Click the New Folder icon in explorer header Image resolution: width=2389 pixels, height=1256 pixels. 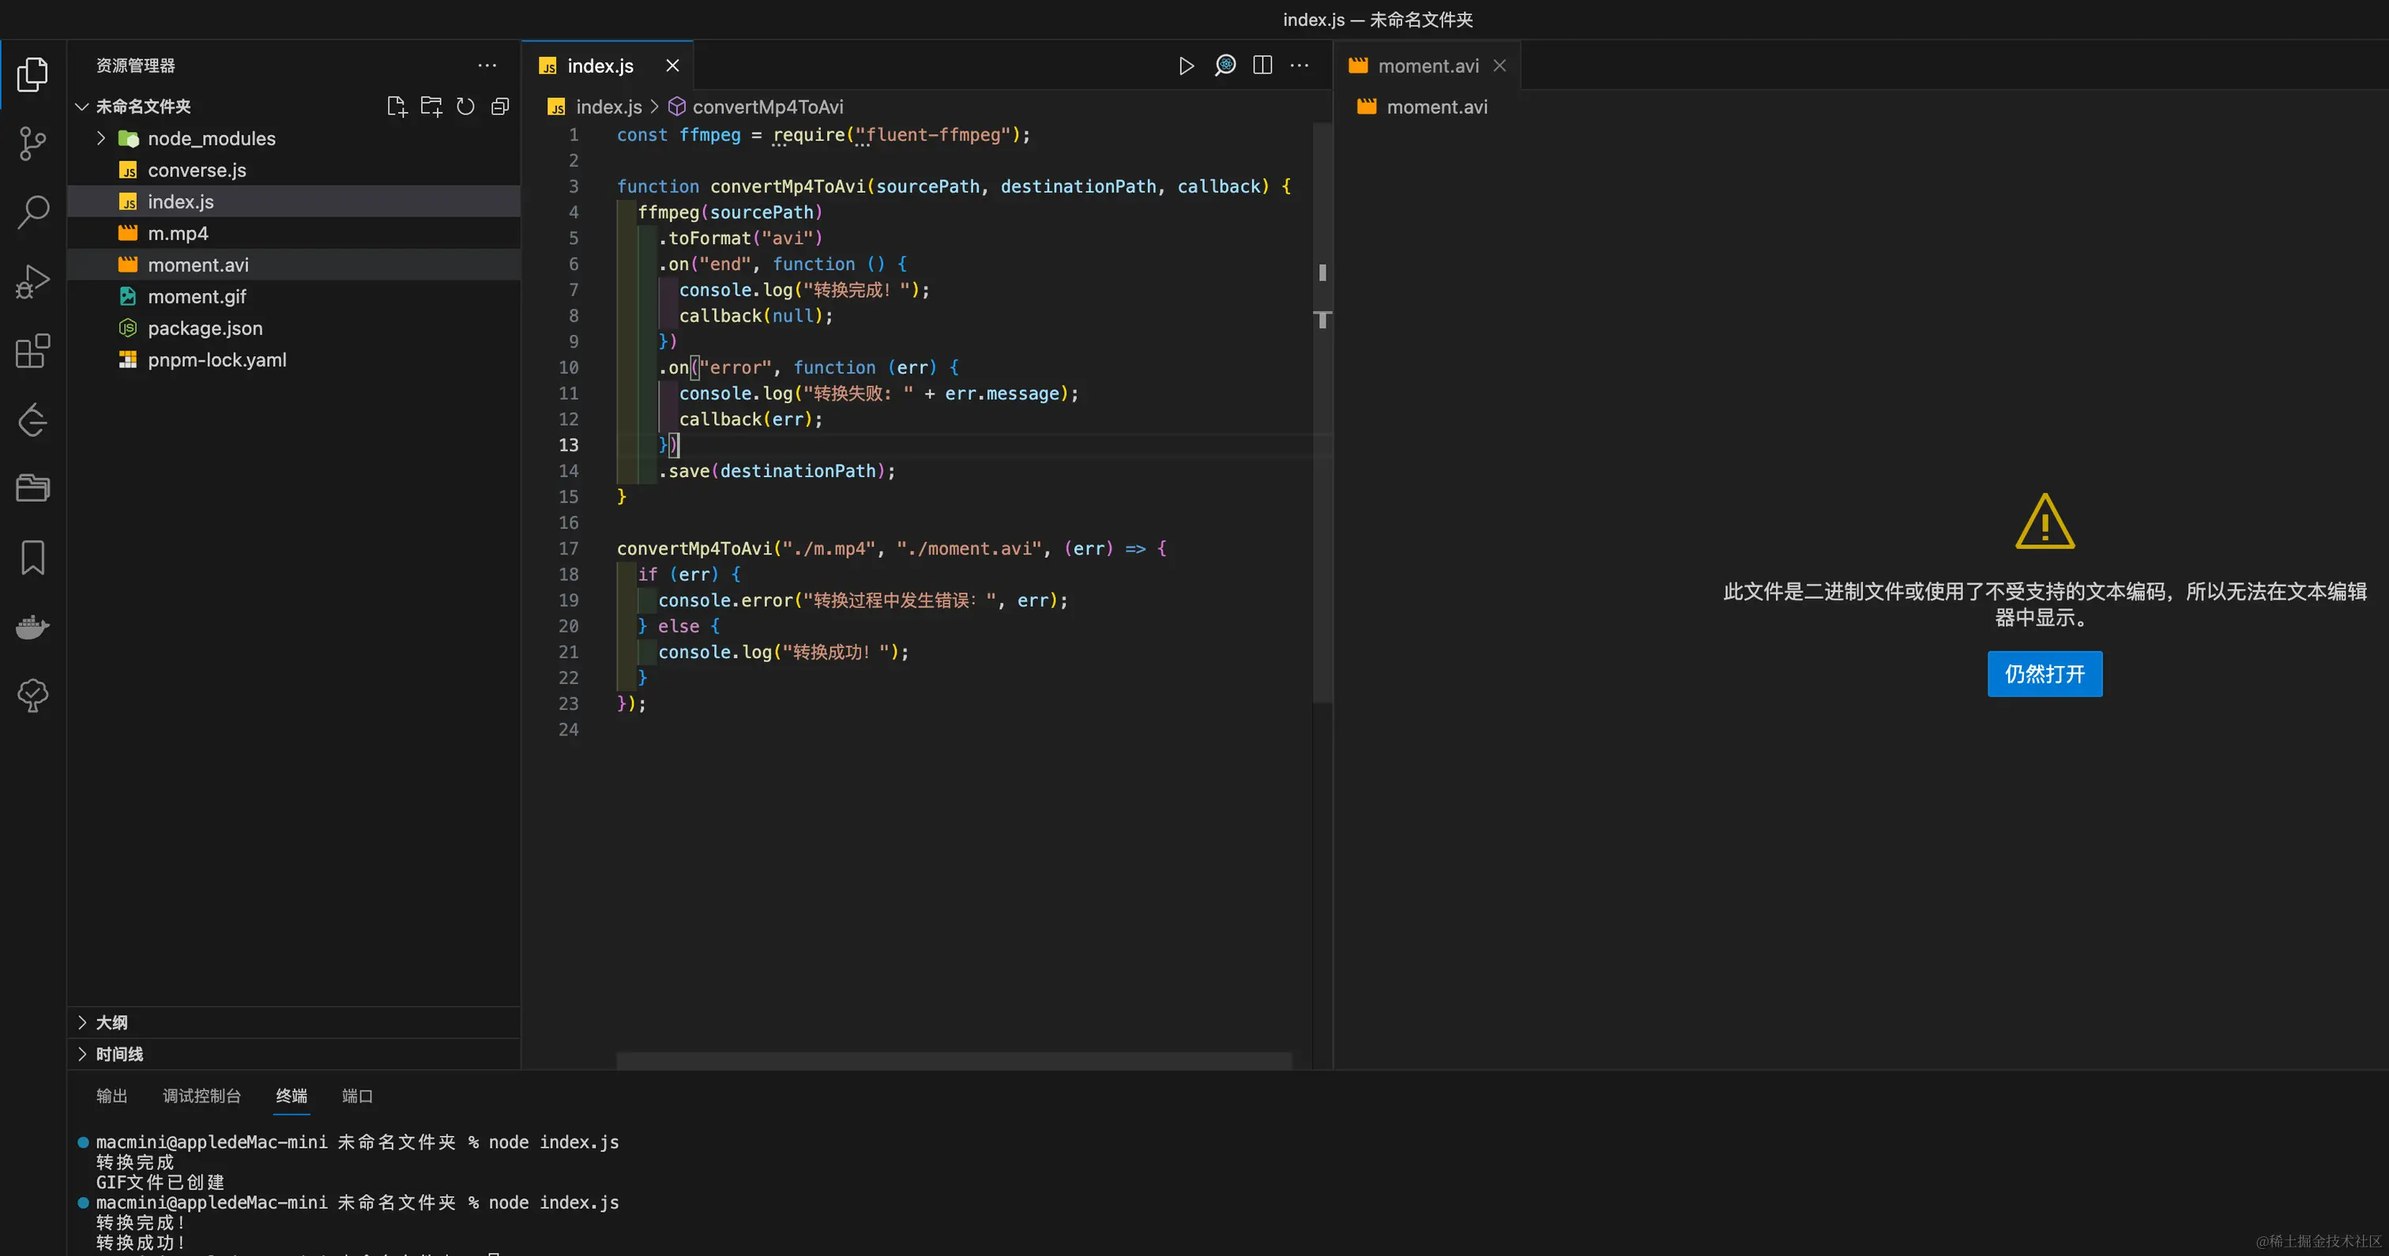pyautogui.click(x=431, y=107)
